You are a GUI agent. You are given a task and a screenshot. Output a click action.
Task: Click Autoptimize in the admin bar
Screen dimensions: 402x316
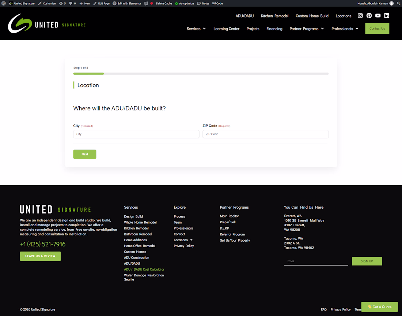[x=184, y=3]
